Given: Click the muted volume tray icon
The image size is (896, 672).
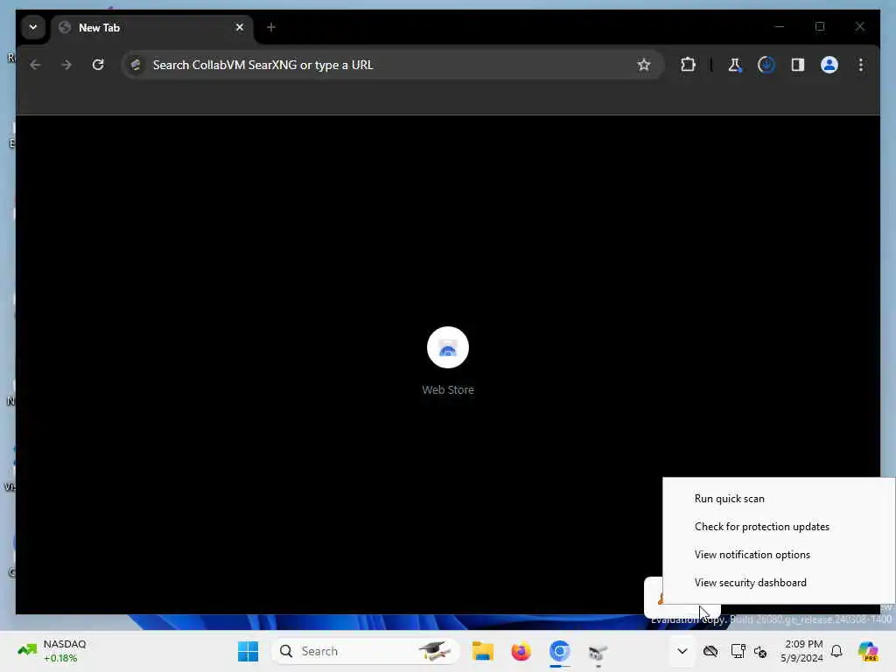Looking at the screenshot, I should 760,651.
